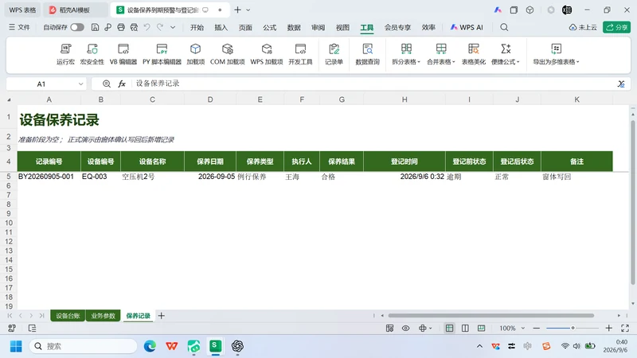Image resolution: width=637 pixels, height=358 pixels.
Task: Click the 分享 share button
Action: [x=616, y=27]
